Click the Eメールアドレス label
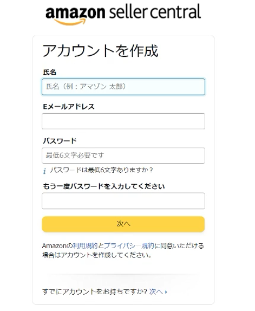This screenshot has height=311, width=255. [69, 107]
